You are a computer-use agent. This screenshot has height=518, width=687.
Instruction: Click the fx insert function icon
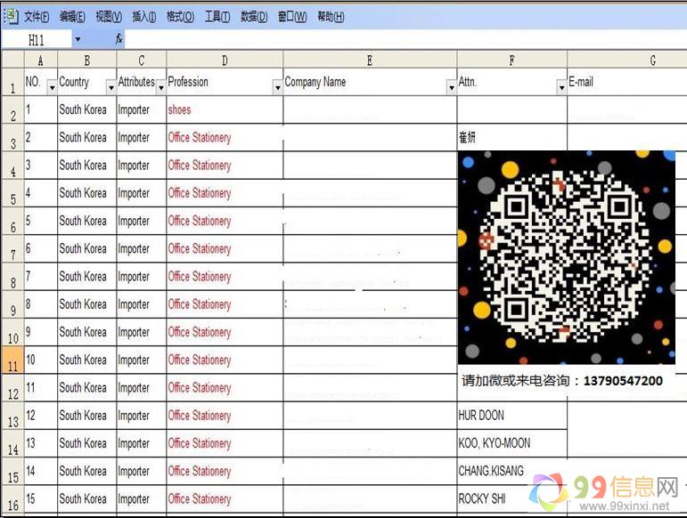pyautogui.click(x=119, y=40)
